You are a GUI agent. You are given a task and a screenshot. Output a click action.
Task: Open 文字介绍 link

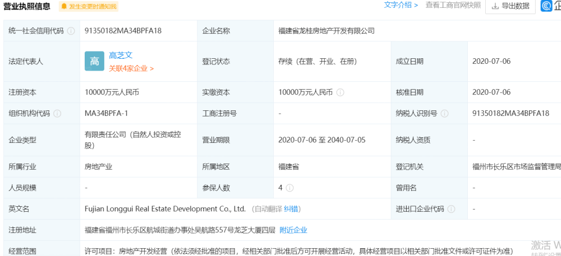[x=401, y=6]
